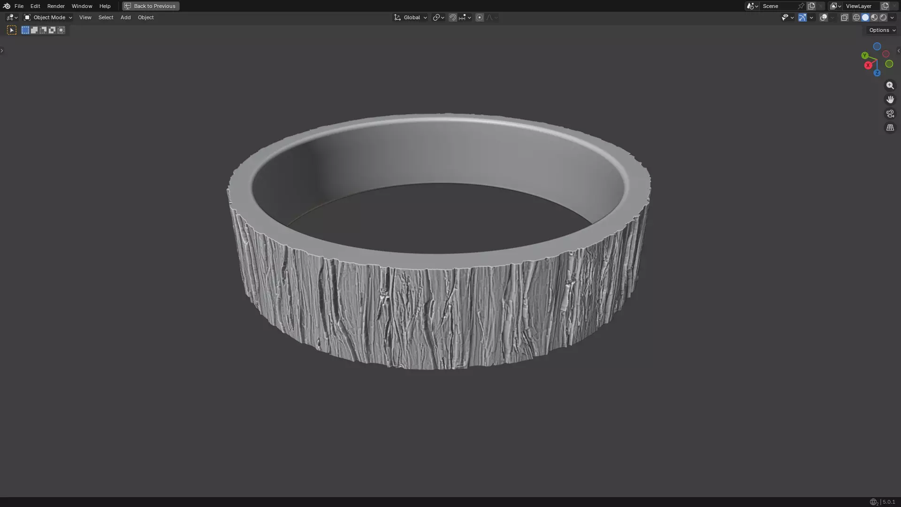Image resolution: width=901 pixels, height=507 pixels.
Task: Click the Blender logo icon
Action: point(7,6)
